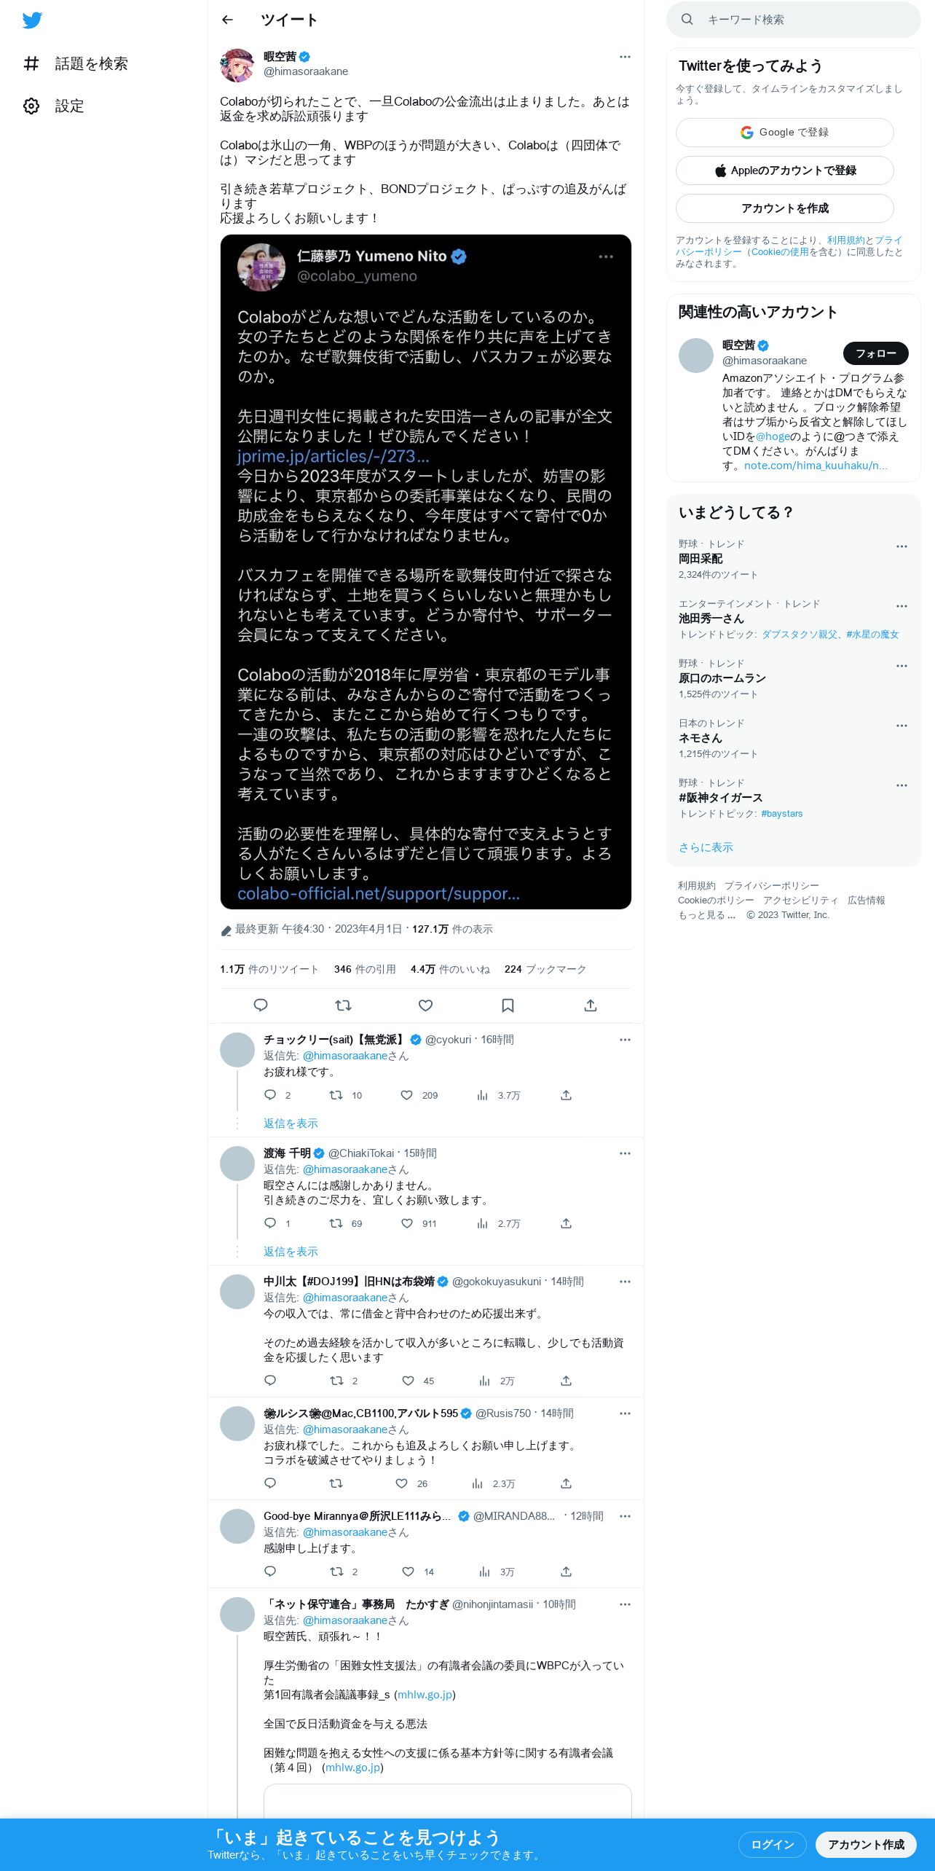
Task: Like the reply from @ChiakiTokai
Action: coord(407,1223)
